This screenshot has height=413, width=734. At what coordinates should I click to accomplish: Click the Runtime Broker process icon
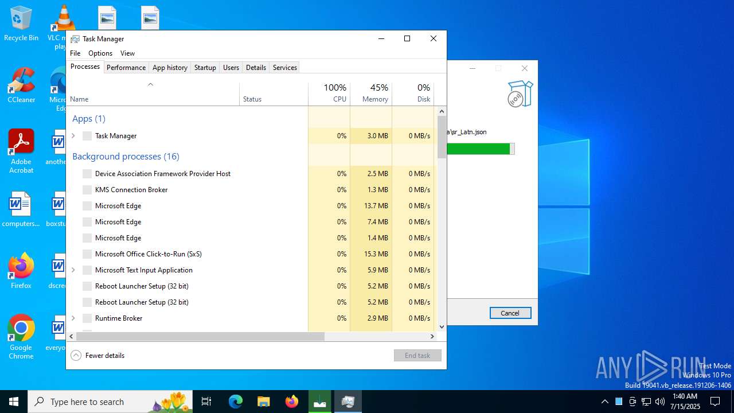coord(87,318)
